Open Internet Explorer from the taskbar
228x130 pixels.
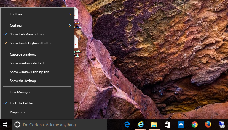coord(141,125)
